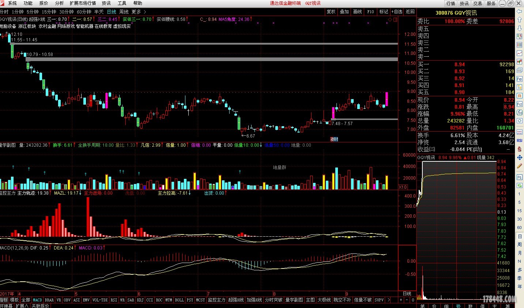Click the colored table list icon

pyautogui.click(x=519, y=36)
